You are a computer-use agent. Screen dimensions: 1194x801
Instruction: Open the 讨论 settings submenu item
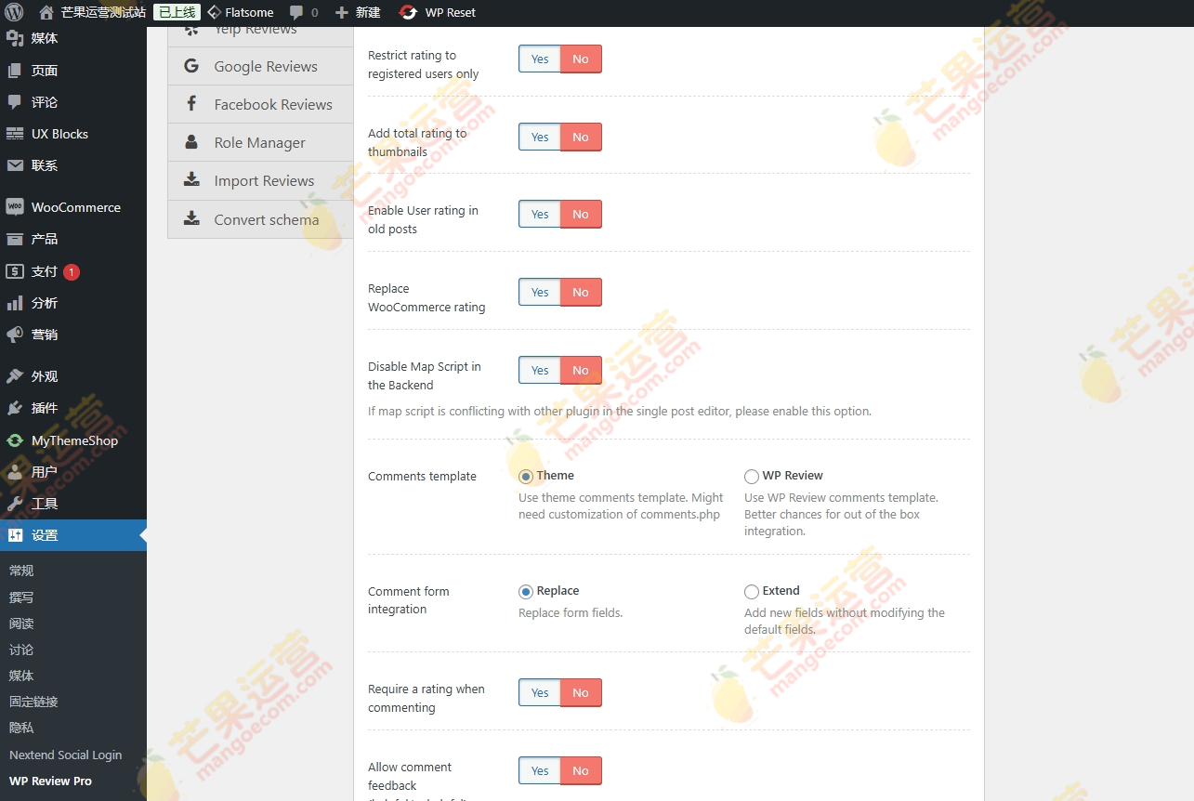(20, 649)
